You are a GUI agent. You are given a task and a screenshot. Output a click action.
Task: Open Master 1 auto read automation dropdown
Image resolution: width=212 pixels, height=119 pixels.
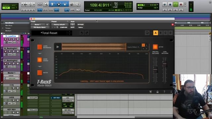point(13,78)
